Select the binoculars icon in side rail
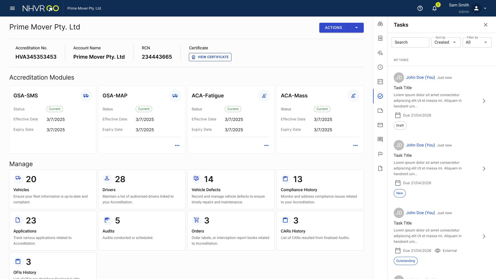 click(x=380, y=24)
